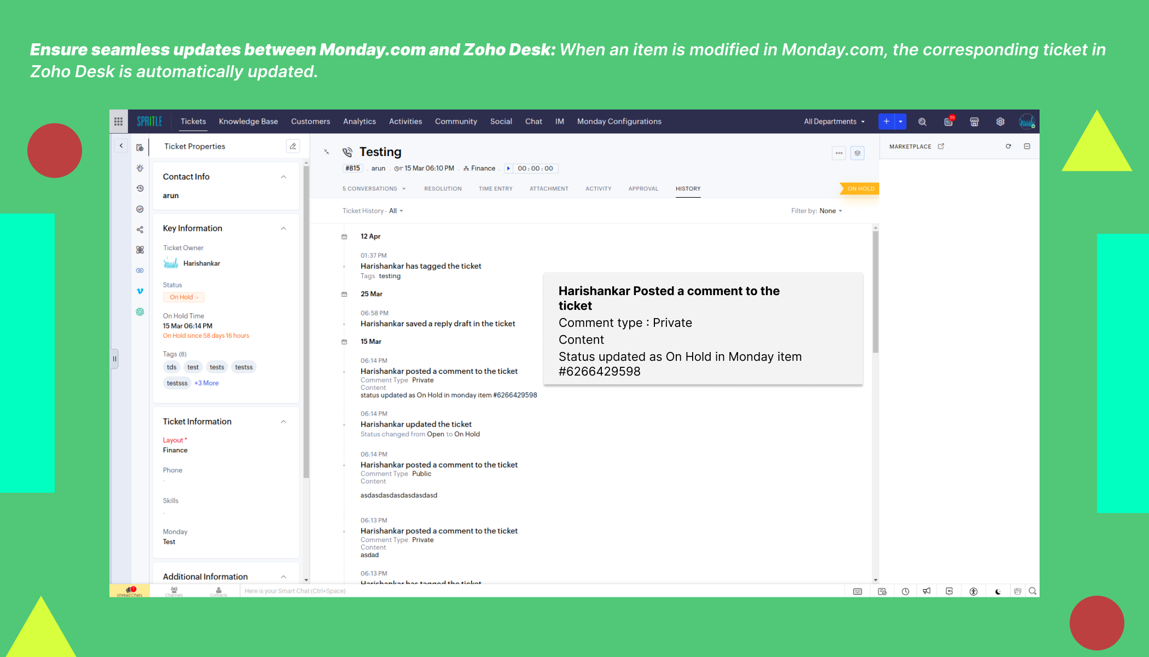Open the search icon in the top bar
Image resolution: width=1149 pixels, height=657 pixels.
tap(922, 122)
